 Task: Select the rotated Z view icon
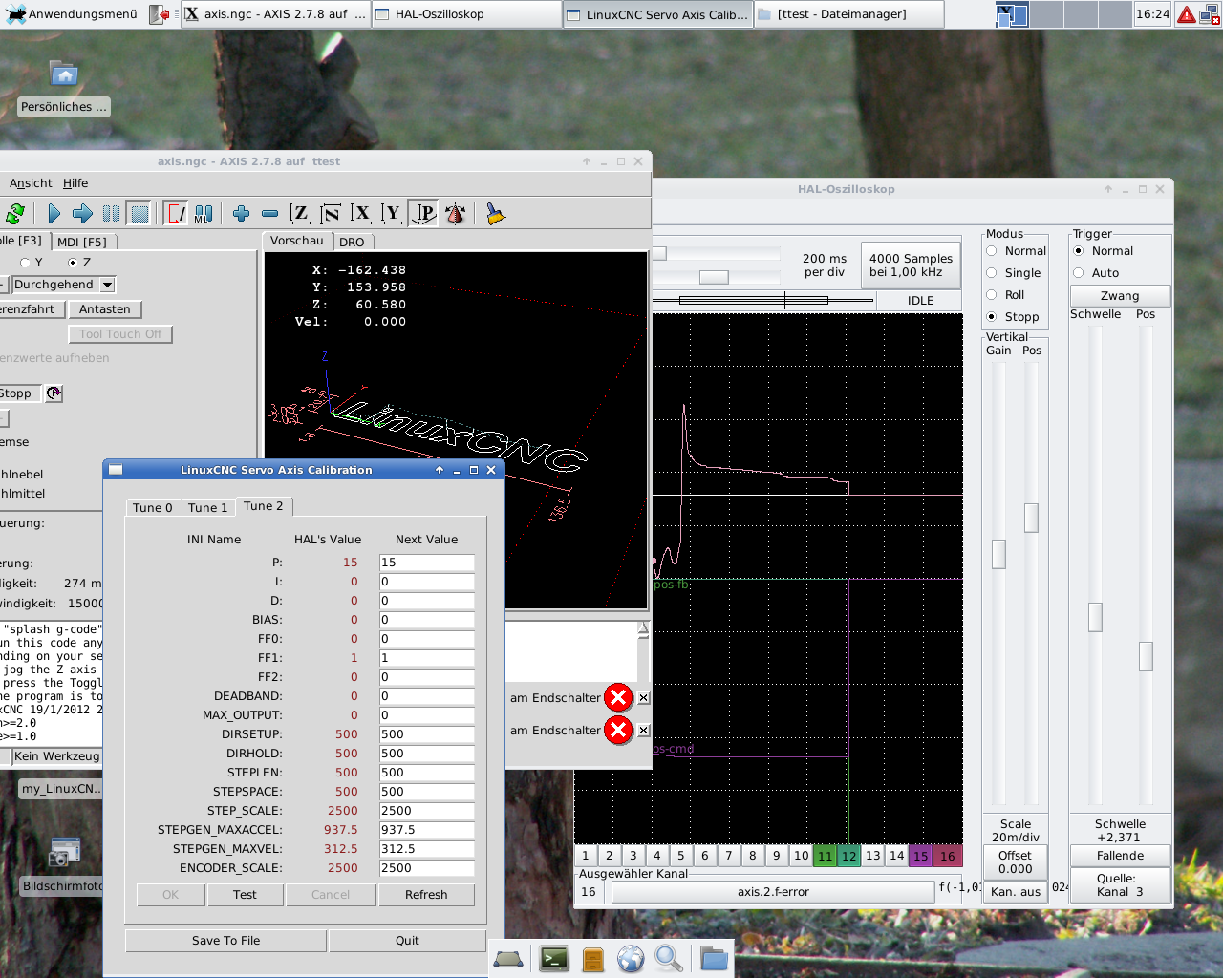[x=331, y=214]
